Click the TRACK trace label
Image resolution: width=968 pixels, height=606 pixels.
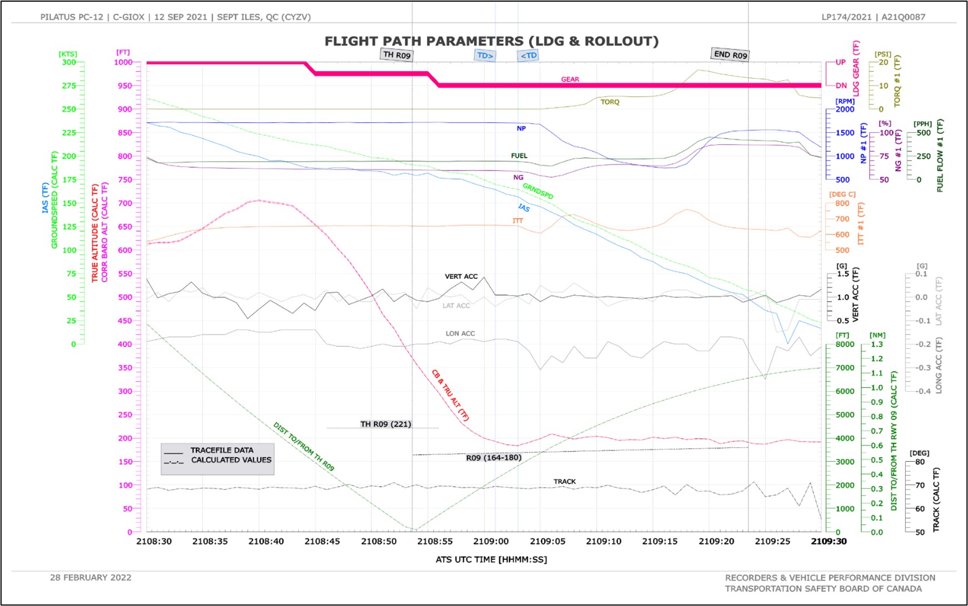point(565,482)
